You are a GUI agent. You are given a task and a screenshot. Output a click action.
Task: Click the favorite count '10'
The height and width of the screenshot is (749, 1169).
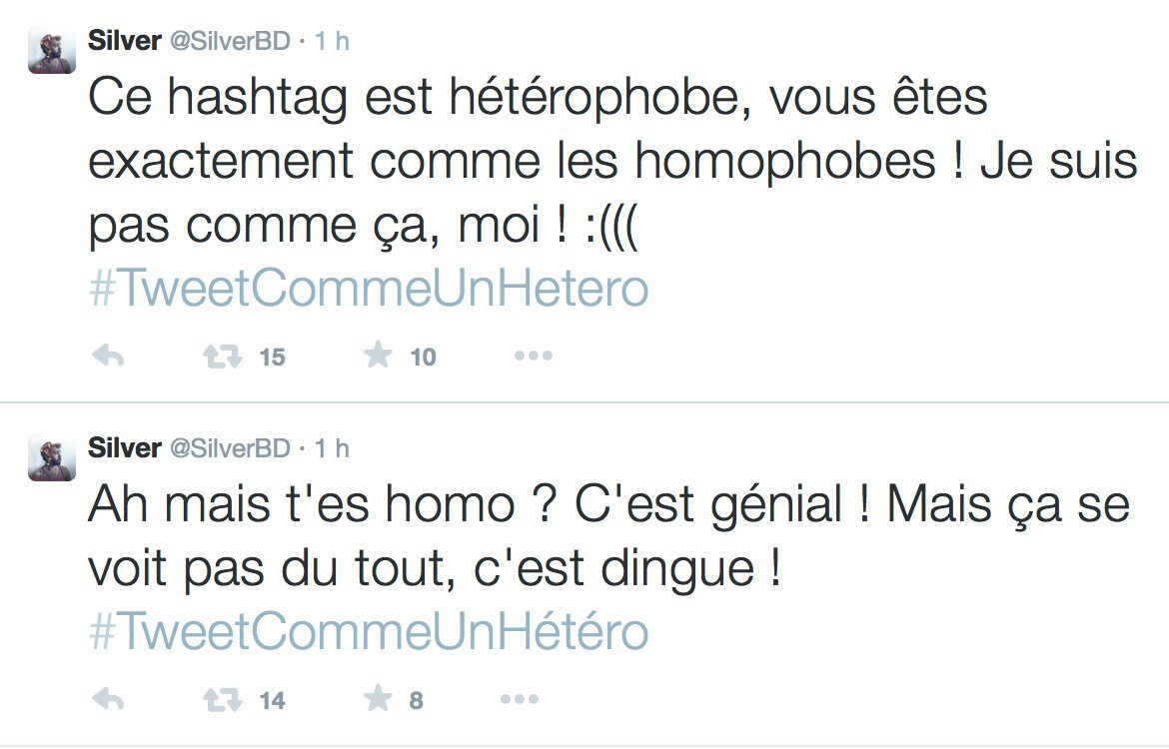click(x=425, y=356)
